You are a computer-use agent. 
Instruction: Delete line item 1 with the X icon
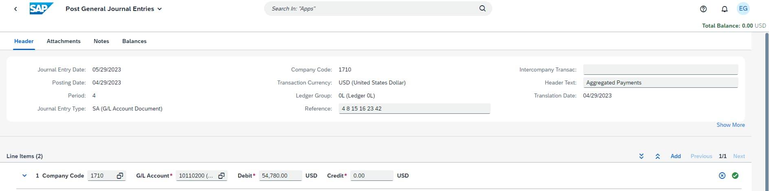722,176
